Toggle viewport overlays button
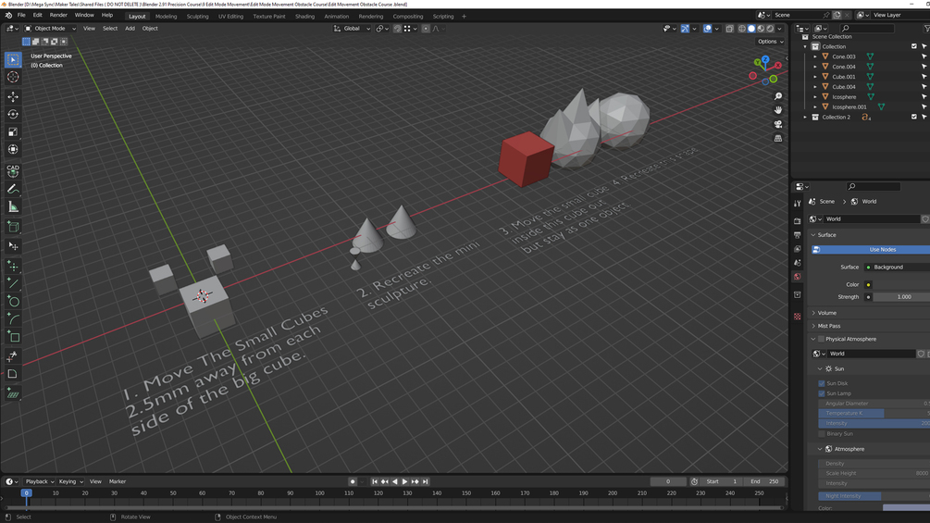 (x=708, y=29)
